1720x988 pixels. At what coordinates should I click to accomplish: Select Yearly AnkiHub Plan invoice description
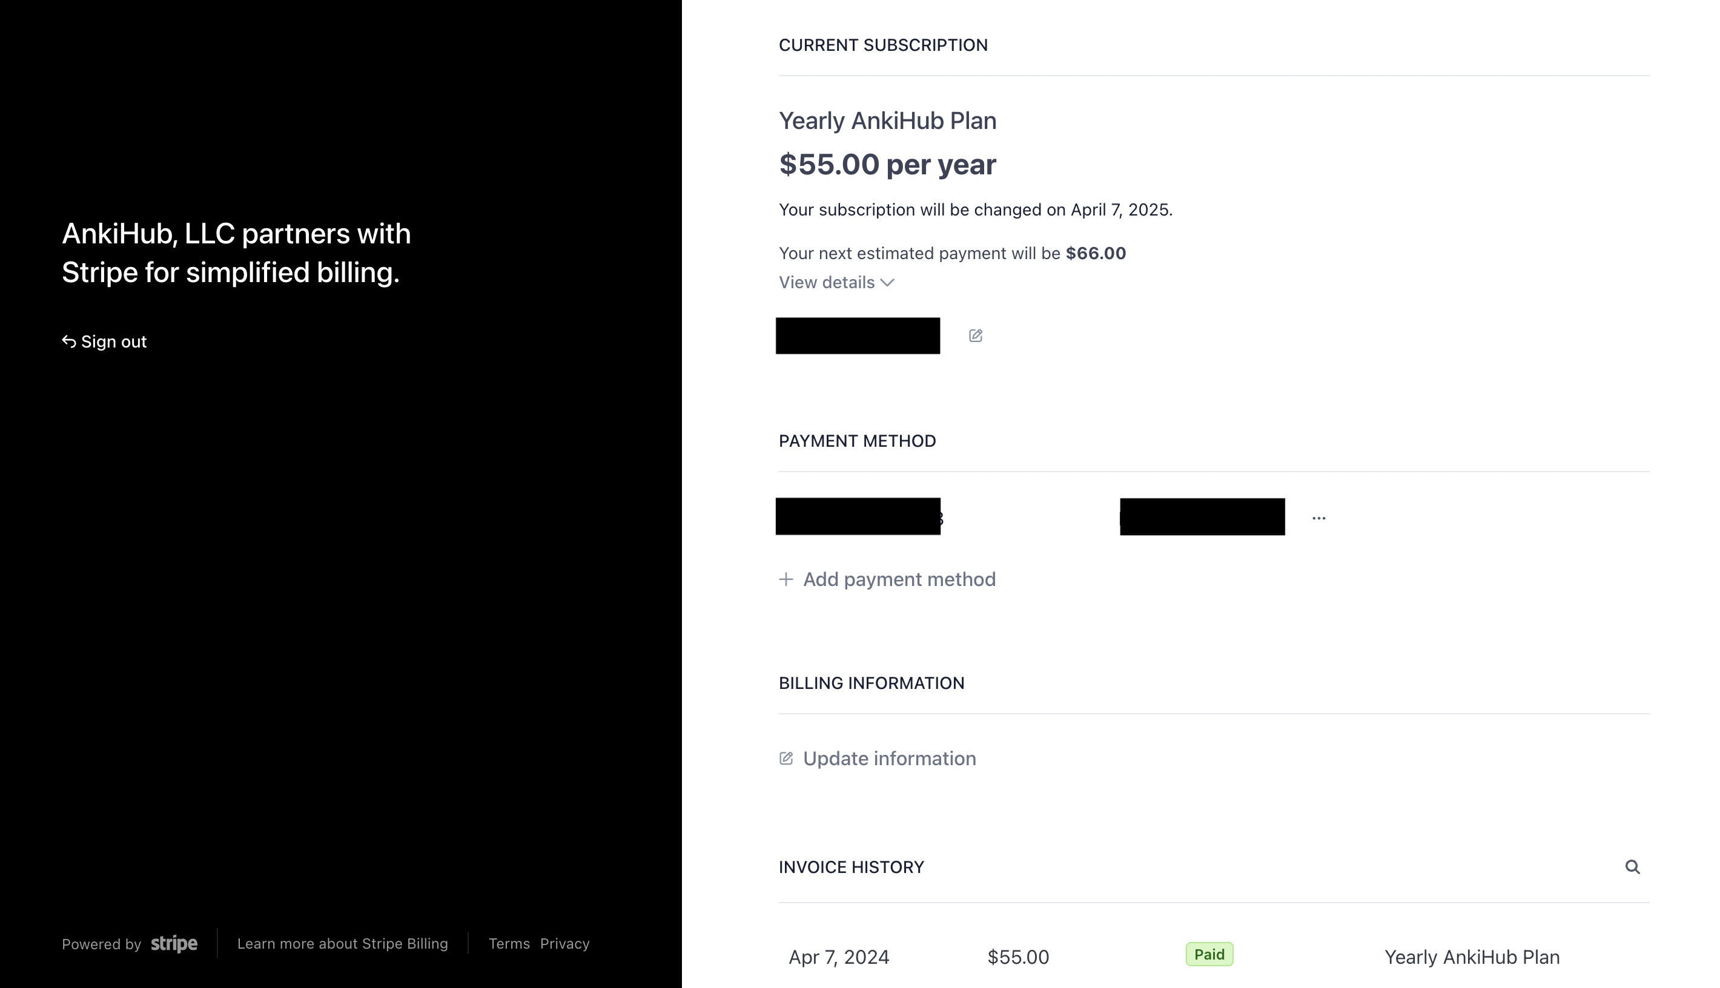(x=1472, y=957)
